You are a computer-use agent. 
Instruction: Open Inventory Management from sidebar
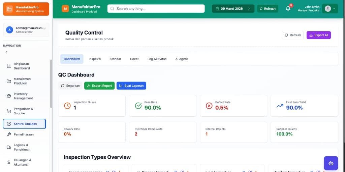point(23,96)
